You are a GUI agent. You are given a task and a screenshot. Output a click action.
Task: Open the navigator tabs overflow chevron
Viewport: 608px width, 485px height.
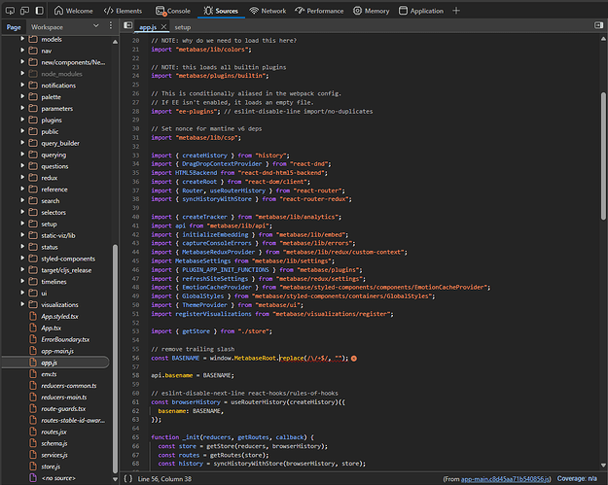(x=96, y=26)
